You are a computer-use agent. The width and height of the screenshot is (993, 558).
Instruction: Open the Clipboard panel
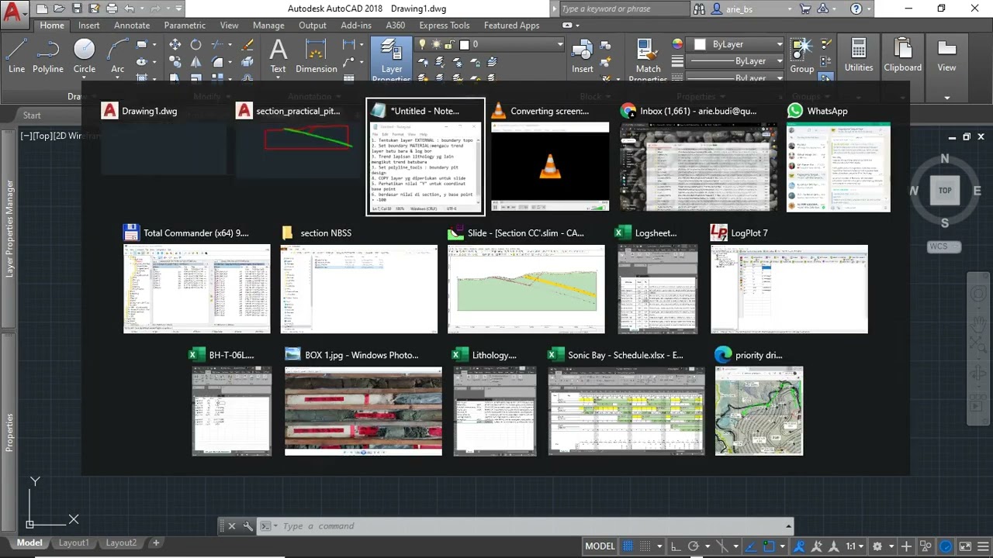[x=903, y=56]
